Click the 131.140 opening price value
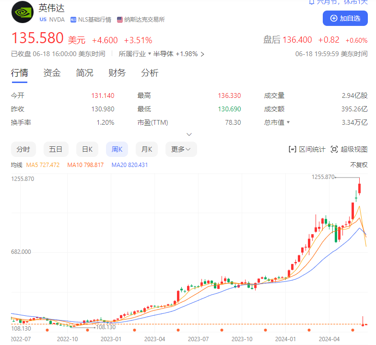This screenshot has width=376, height=345. (103, 95)
